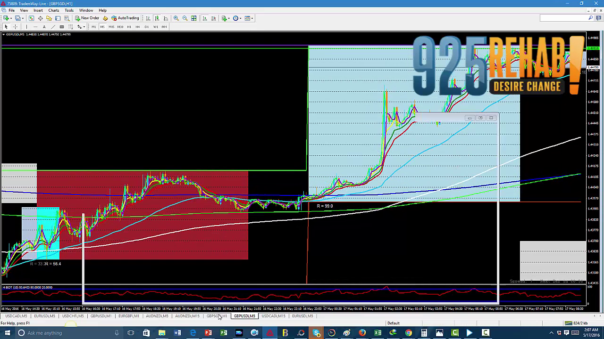Toggle chart shift icon
The height and width of the screenshot is (339, 604).
(213, 18)
